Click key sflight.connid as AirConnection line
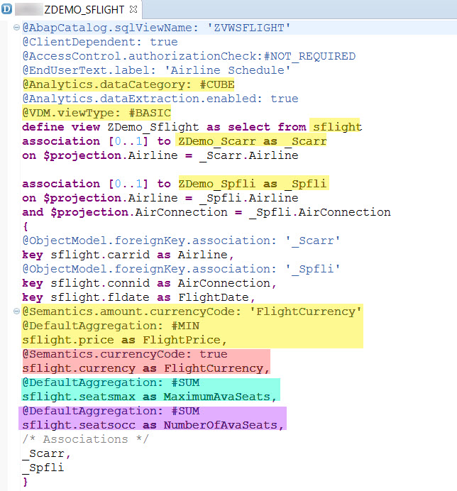This screenshot has width=457, height=491. pyautogui.click(x=150, y=283)
